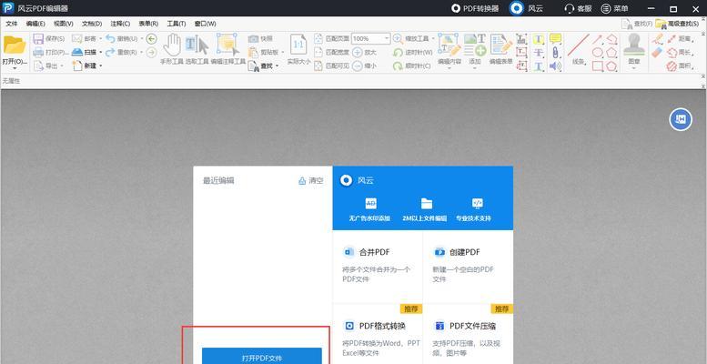707x364 pixels.
Task: Click the 打印 printer icon
Action: (38, 52)
